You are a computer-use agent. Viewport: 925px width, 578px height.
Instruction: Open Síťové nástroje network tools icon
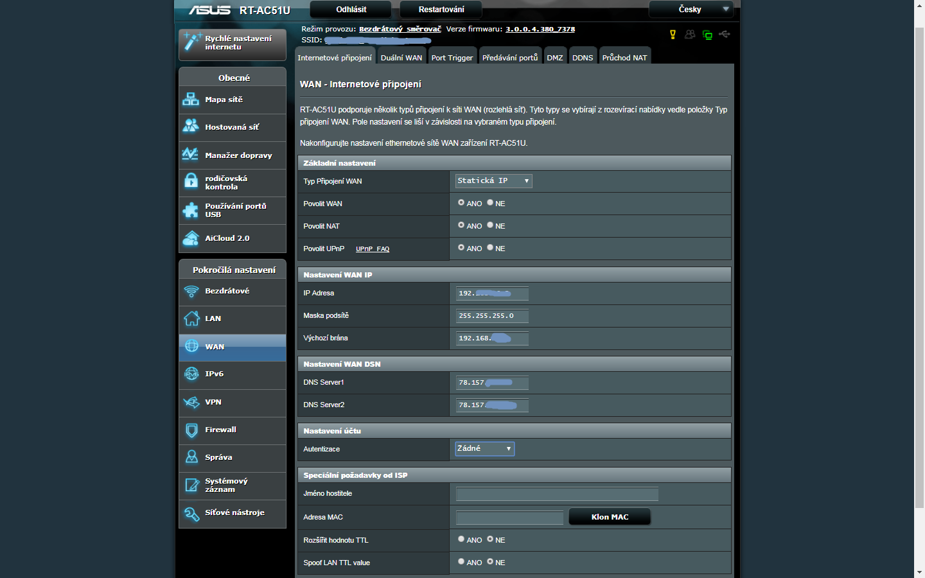point(191,513)
